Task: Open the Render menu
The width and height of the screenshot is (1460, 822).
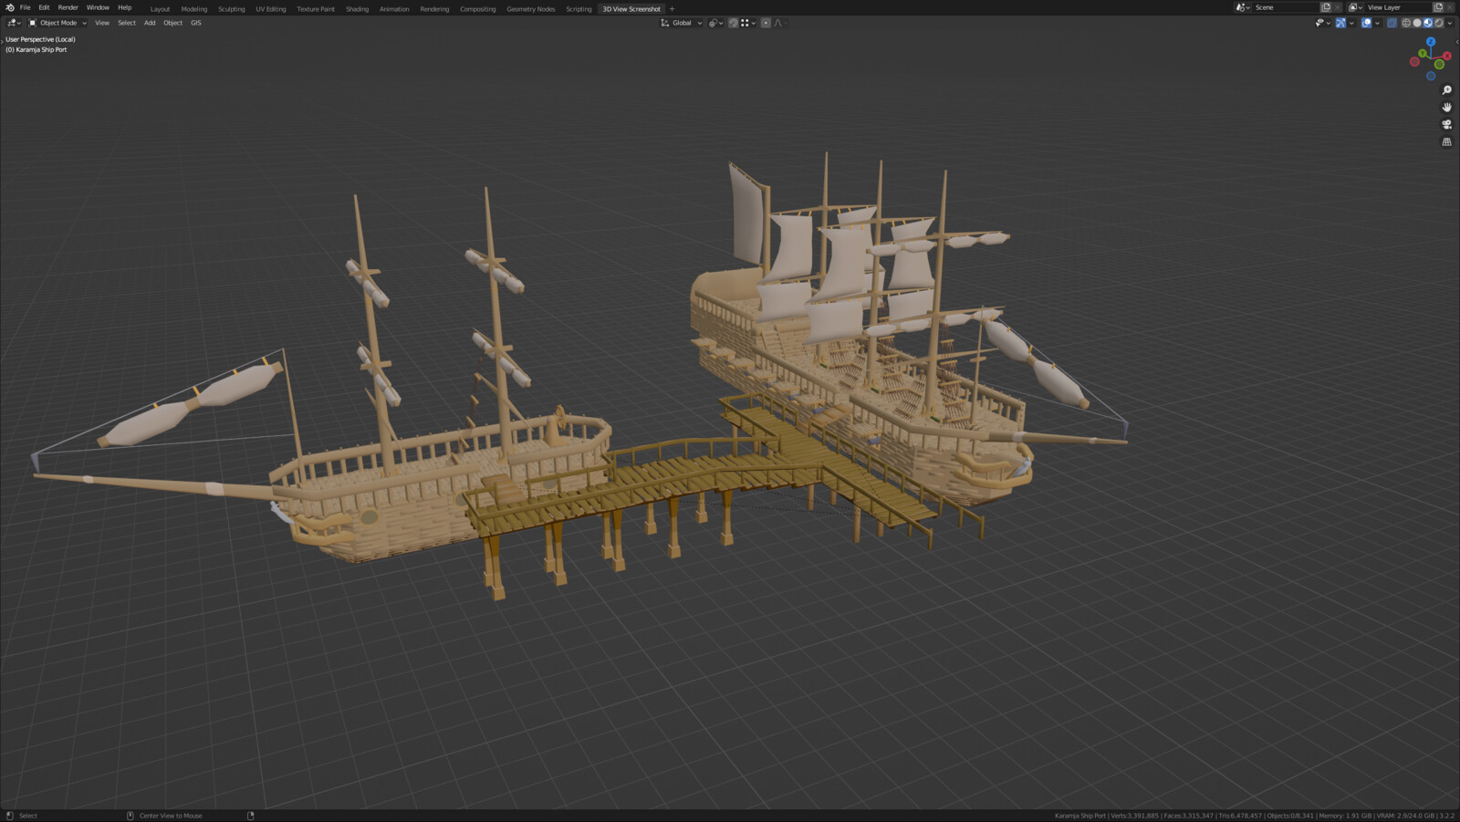Action: [68, 7]
